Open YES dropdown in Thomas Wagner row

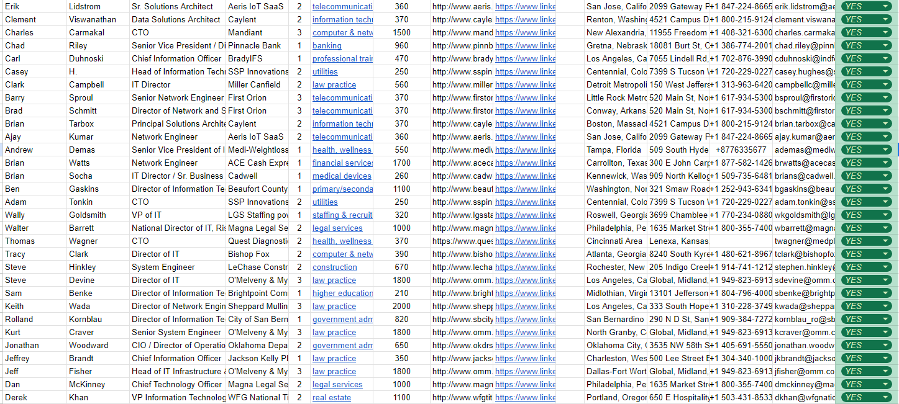(x=885, y=241)
